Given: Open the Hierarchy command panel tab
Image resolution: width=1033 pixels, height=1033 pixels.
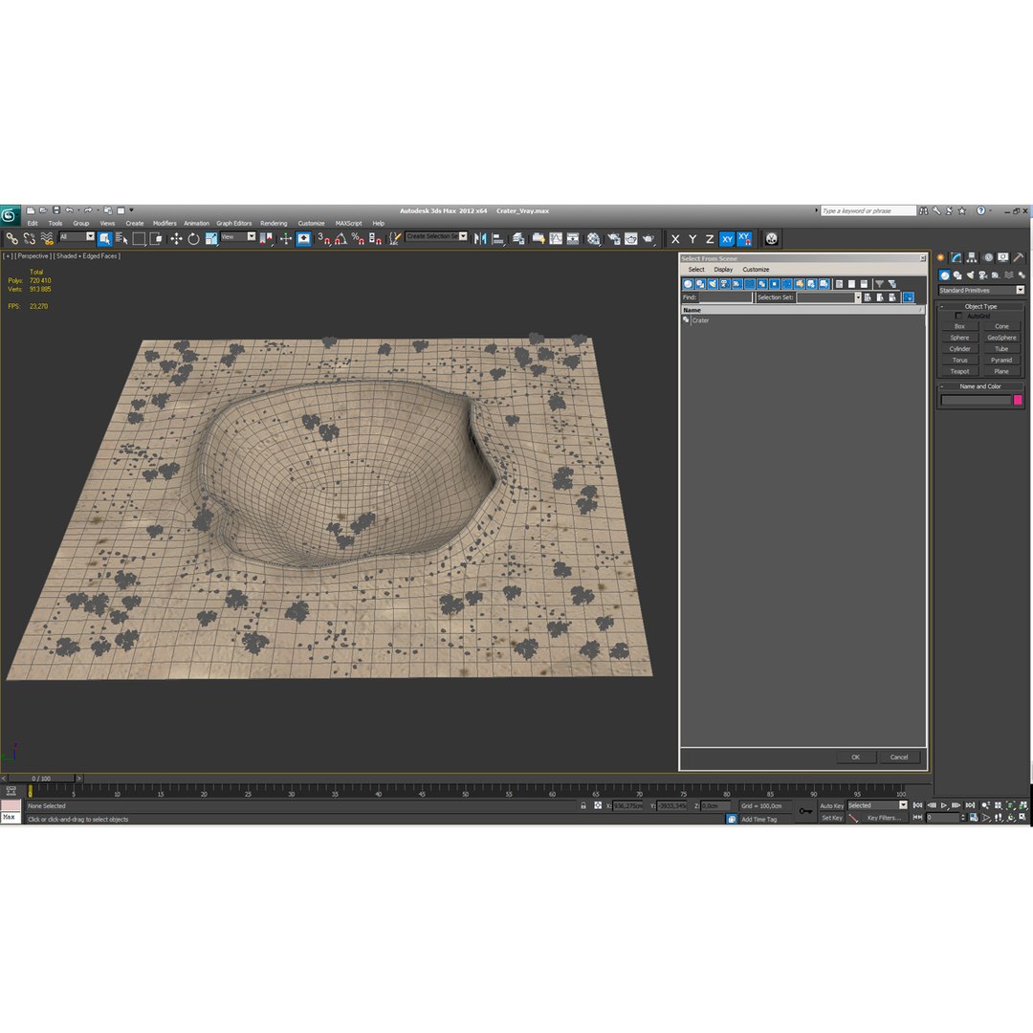Looking at the screenshot, I should click(972, 257).
